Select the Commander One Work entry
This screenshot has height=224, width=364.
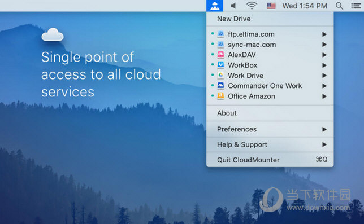[270, 86]
